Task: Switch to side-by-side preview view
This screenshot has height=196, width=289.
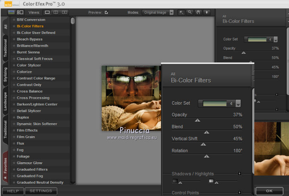Action: (65, 12)
